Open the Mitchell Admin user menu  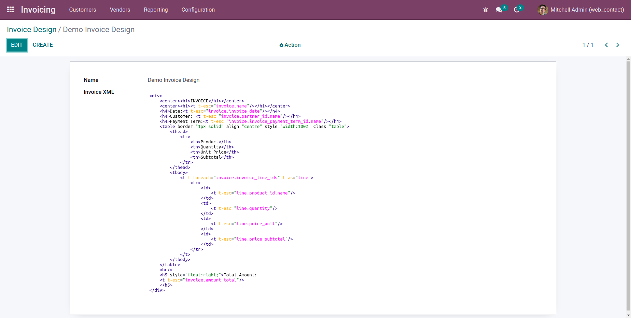coord(580,10)
